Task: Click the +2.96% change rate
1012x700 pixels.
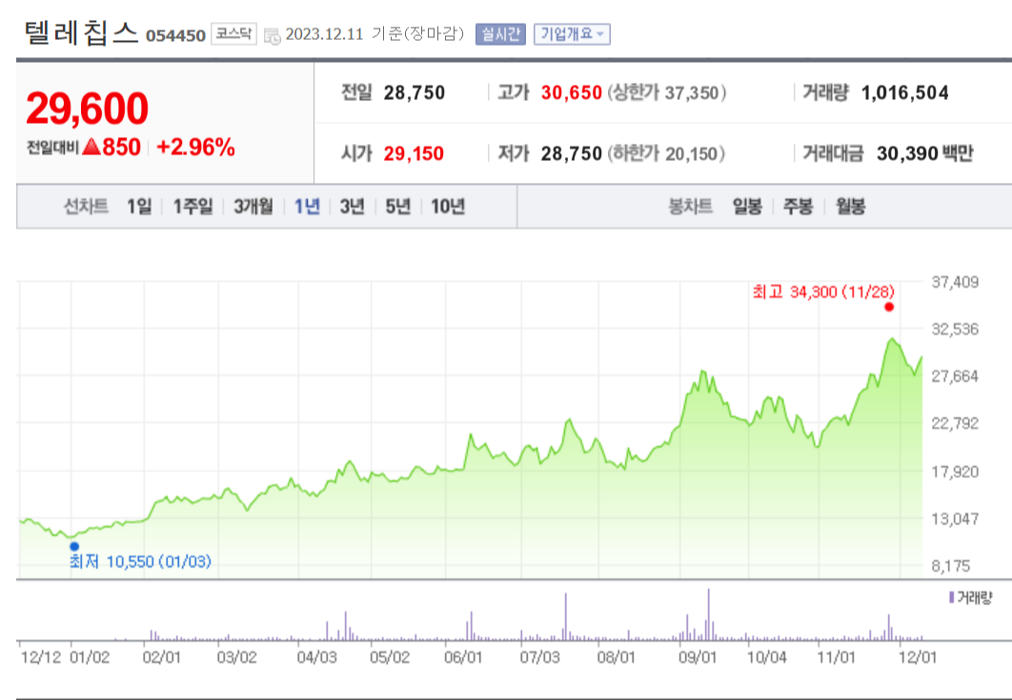Action: pyautogui.click(x=195, y=147)
